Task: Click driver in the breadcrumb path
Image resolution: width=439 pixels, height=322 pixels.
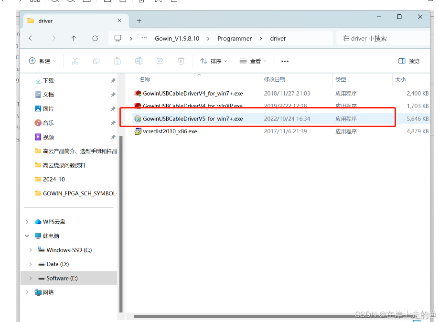Action: tap(278, 38)
